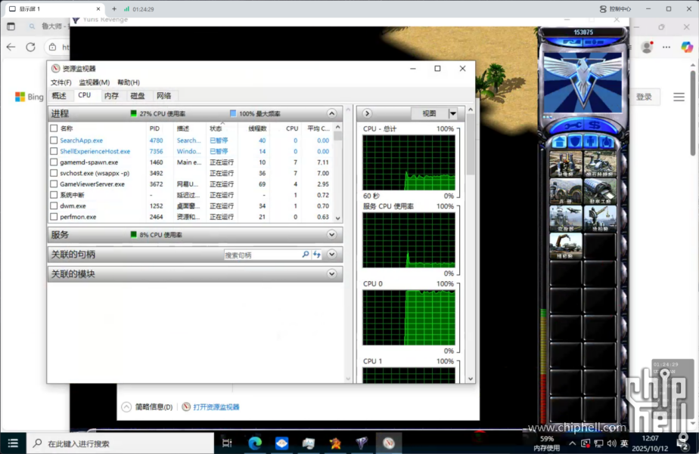This screenshot has height=454, width=699.
Task: Click the repair wrench icon in game sidebar
Action: tap(568, 125)
